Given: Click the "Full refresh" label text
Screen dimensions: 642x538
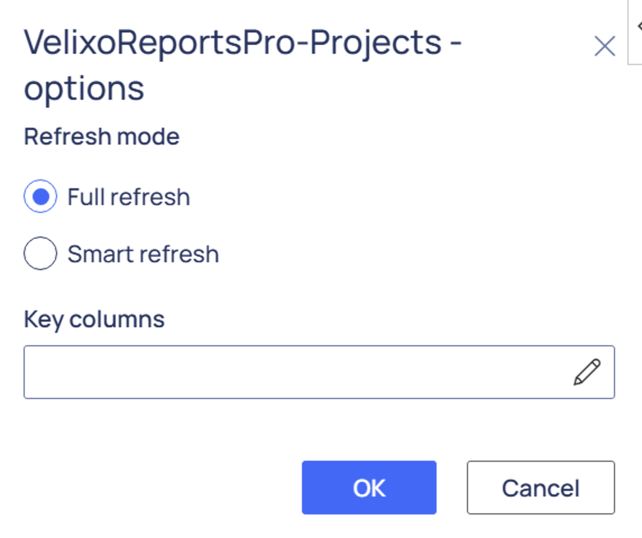Looking at the screenshot, I should pos(129,197).
